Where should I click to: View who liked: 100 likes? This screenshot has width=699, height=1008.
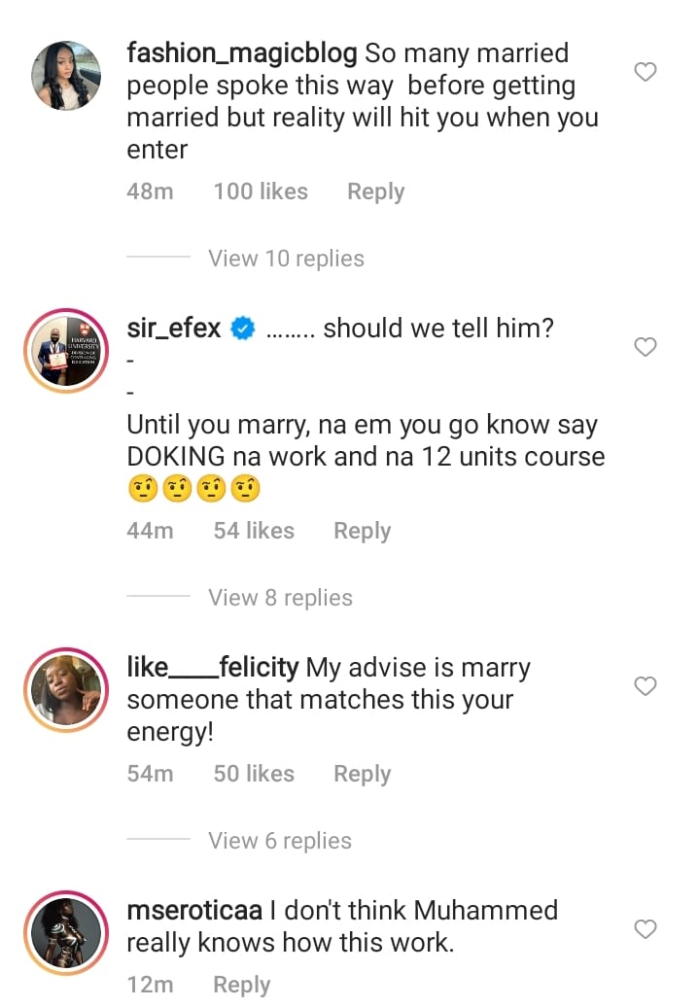tap(260, 191)
